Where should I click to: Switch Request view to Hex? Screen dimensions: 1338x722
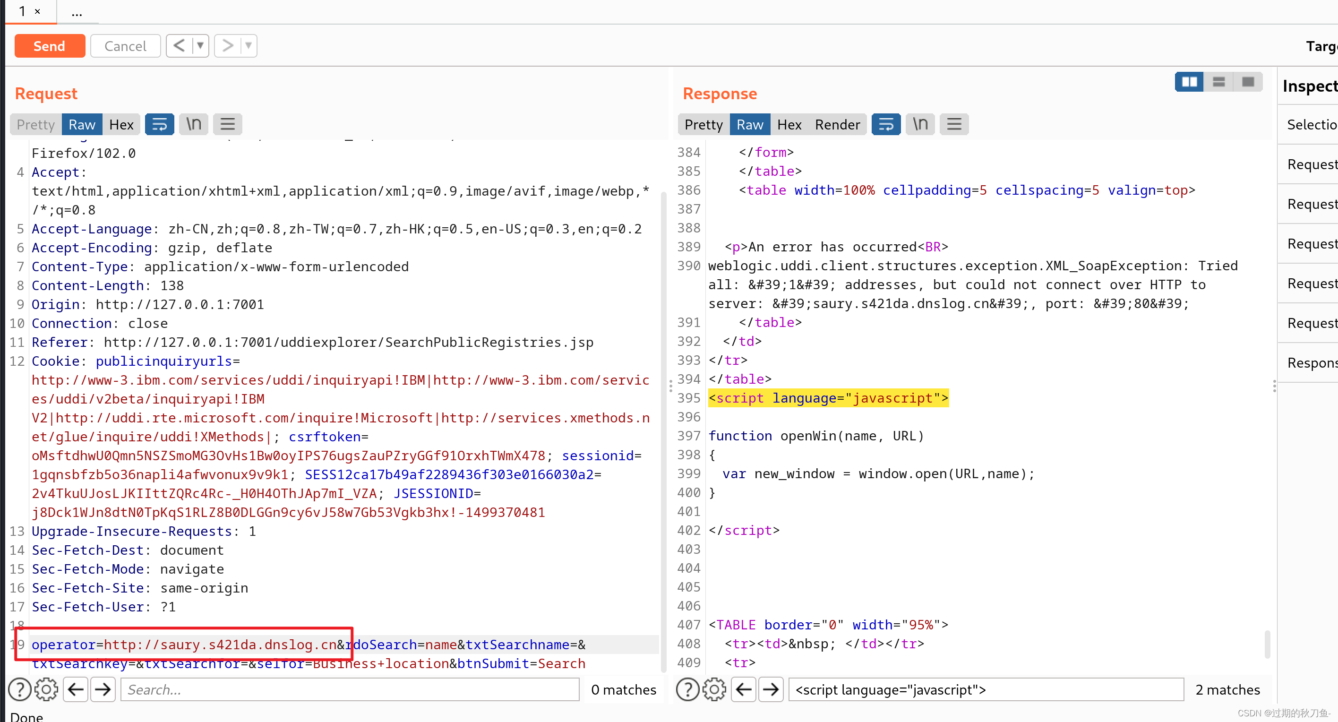tap(121, 125)
